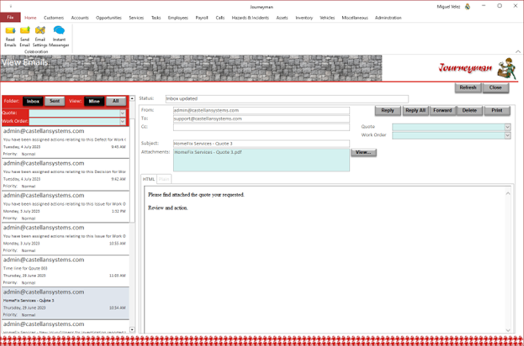Select the HTML body tab
The height and width of the screenshot is (346, 524).
pyautogui.click(x=148, y=179)
